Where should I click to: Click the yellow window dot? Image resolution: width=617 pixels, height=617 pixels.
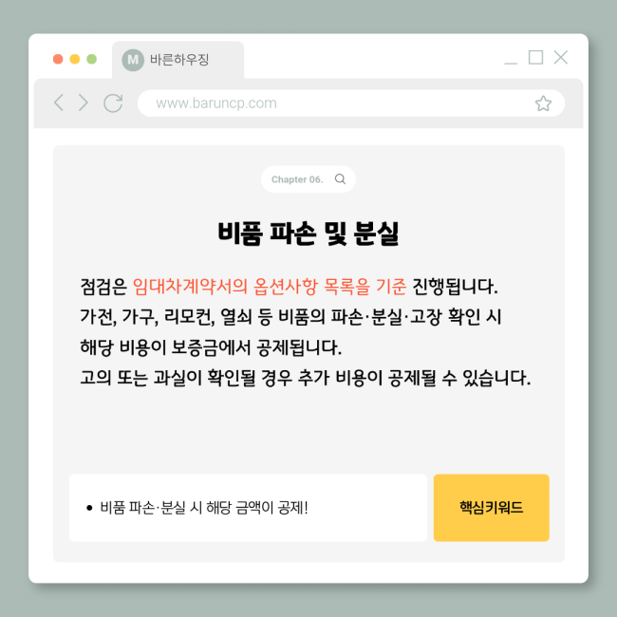75,59
